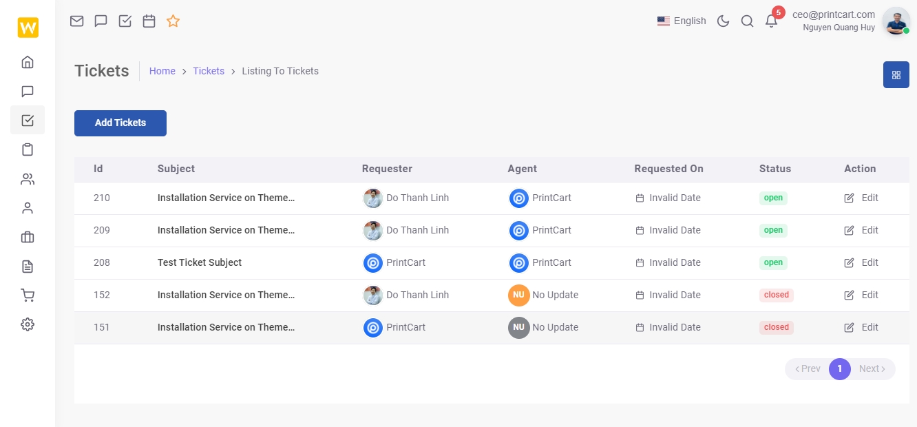
Task: Edit ticket 209
Action: point(861,230)
